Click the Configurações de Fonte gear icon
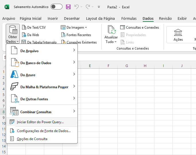This screenshot has width=196, height=155. click(12, 131)
